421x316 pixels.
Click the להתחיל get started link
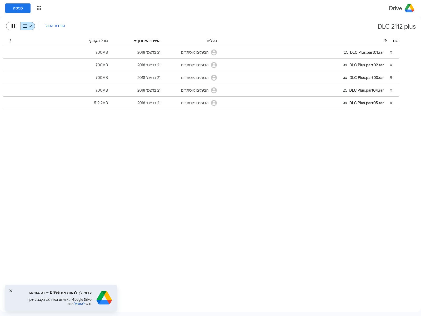79,304
